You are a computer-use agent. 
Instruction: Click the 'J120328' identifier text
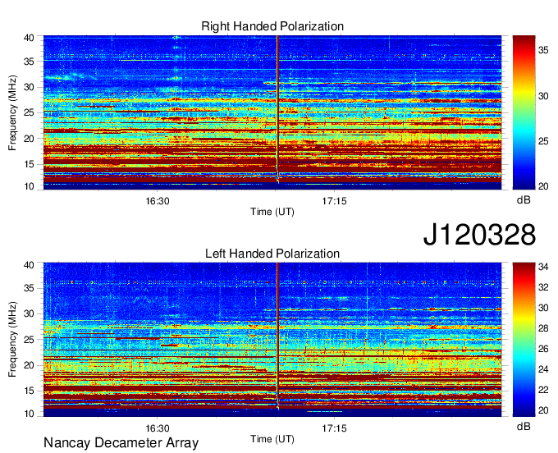(479, 235)
